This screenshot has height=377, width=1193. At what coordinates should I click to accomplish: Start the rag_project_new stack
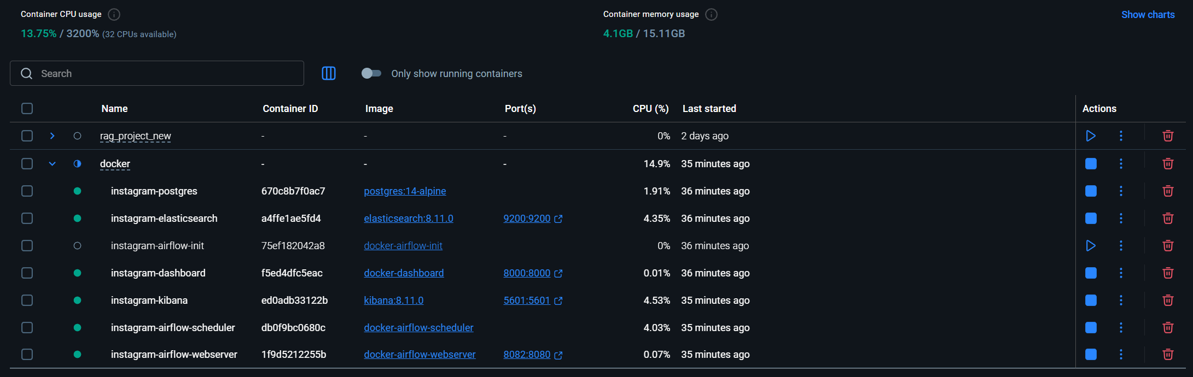click(1090, 136)
